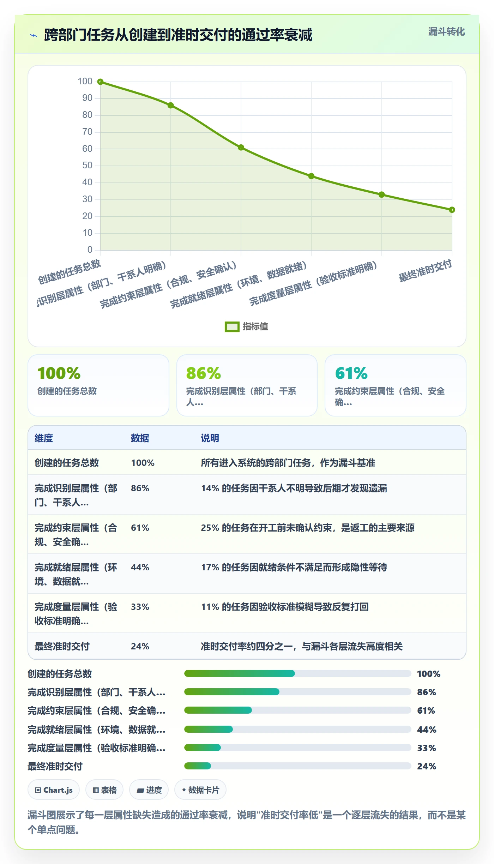This screenshot has width=494, height=864.
Task: Click the 指标值 legend label
Action: pyautogui.click(x=255, y=327)
